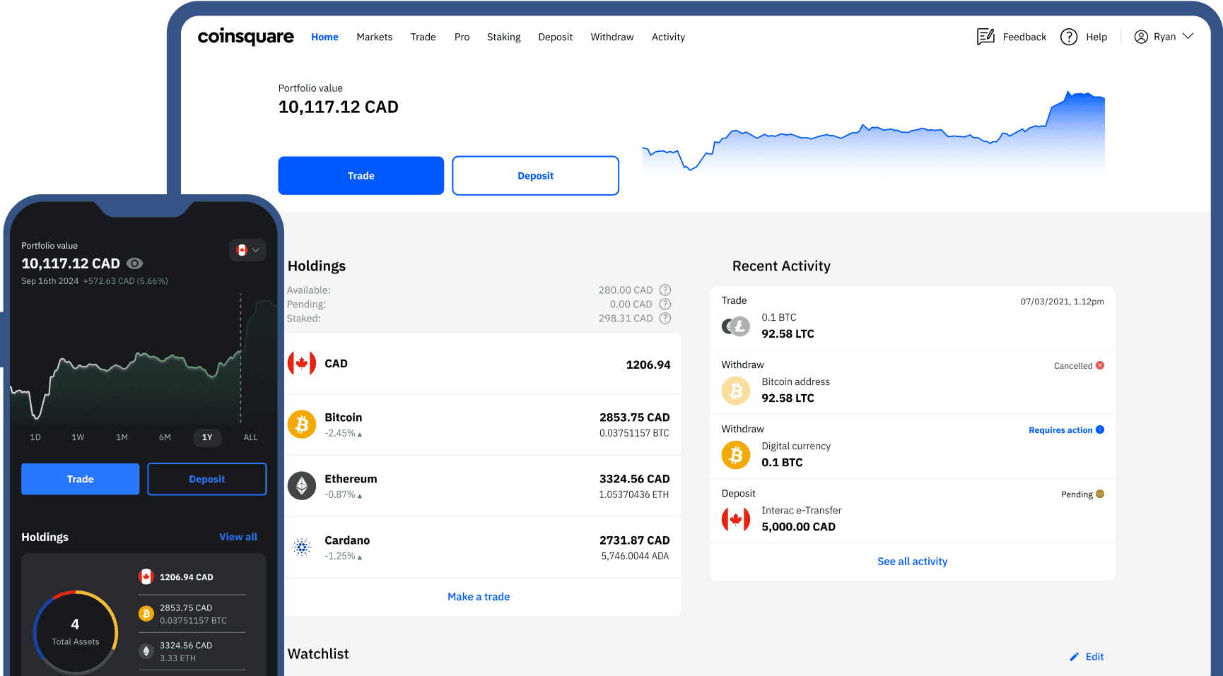Click the Available balance info icon

point(665,290)
